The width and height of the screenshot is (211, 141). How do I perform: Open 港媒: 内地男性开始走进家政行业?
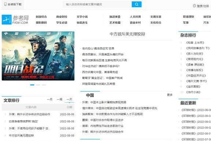click(x=103, y=126)
